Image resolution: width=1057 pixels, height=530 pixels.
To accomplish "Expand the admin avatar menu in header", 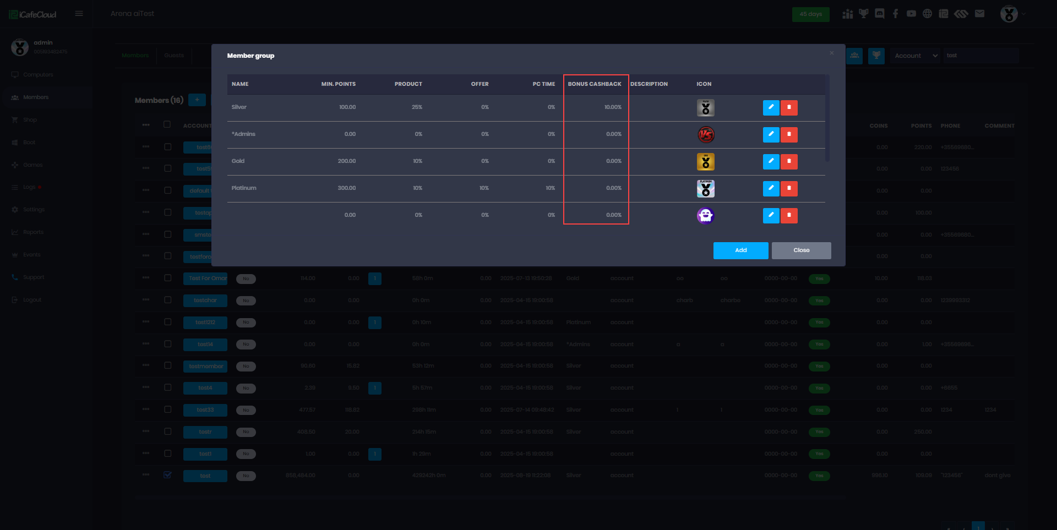I will click(x=1011, y=14).
